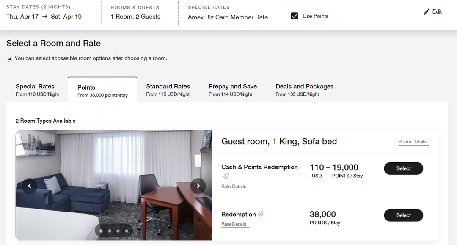The height and width of the screenshot is (245, 457).
Task: Click the right arrow on the room photo carousel
Action: pyautogui.click(x=198, y=186)
